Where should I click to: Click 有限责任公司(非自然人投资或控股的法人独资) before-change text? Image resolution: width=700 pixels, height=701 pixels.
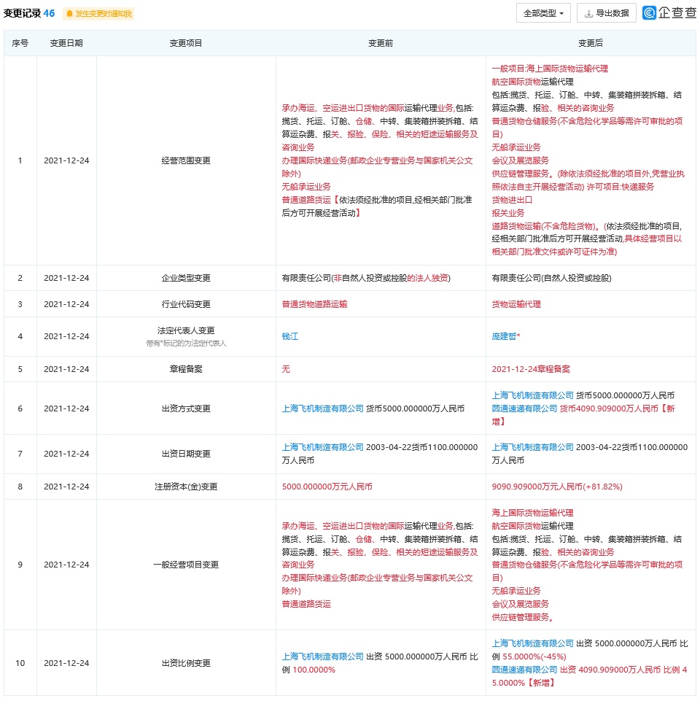point(366,278)
